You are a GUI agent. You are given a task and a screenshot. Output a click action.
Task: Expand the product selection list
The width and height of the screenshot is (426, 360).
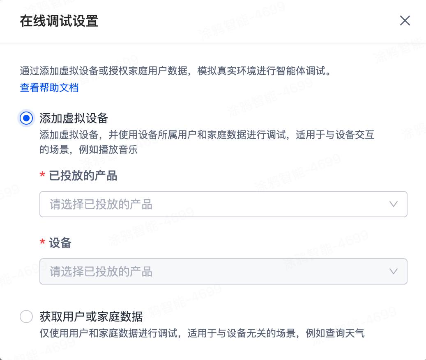223,204
